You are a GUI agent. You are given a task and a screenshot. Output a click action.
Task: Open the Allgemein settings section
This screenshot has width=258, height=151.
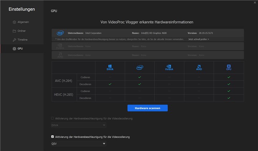[23, 22]
